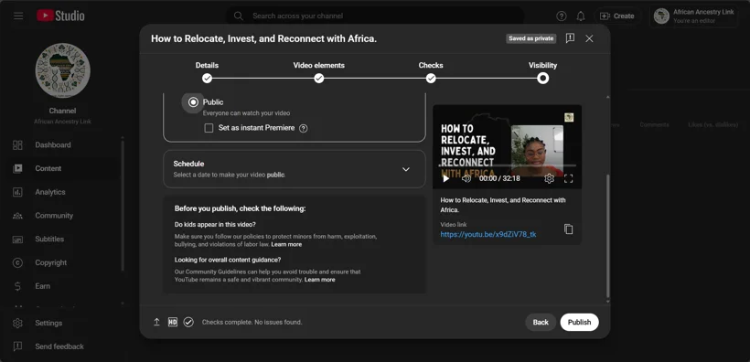Open Learn more about kids policies
750x362 pixels.
coord(286,244)
